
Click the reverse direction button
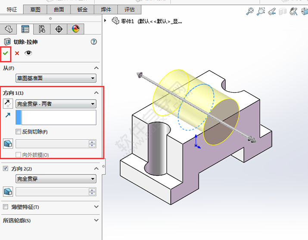click(x=8, y=103)
